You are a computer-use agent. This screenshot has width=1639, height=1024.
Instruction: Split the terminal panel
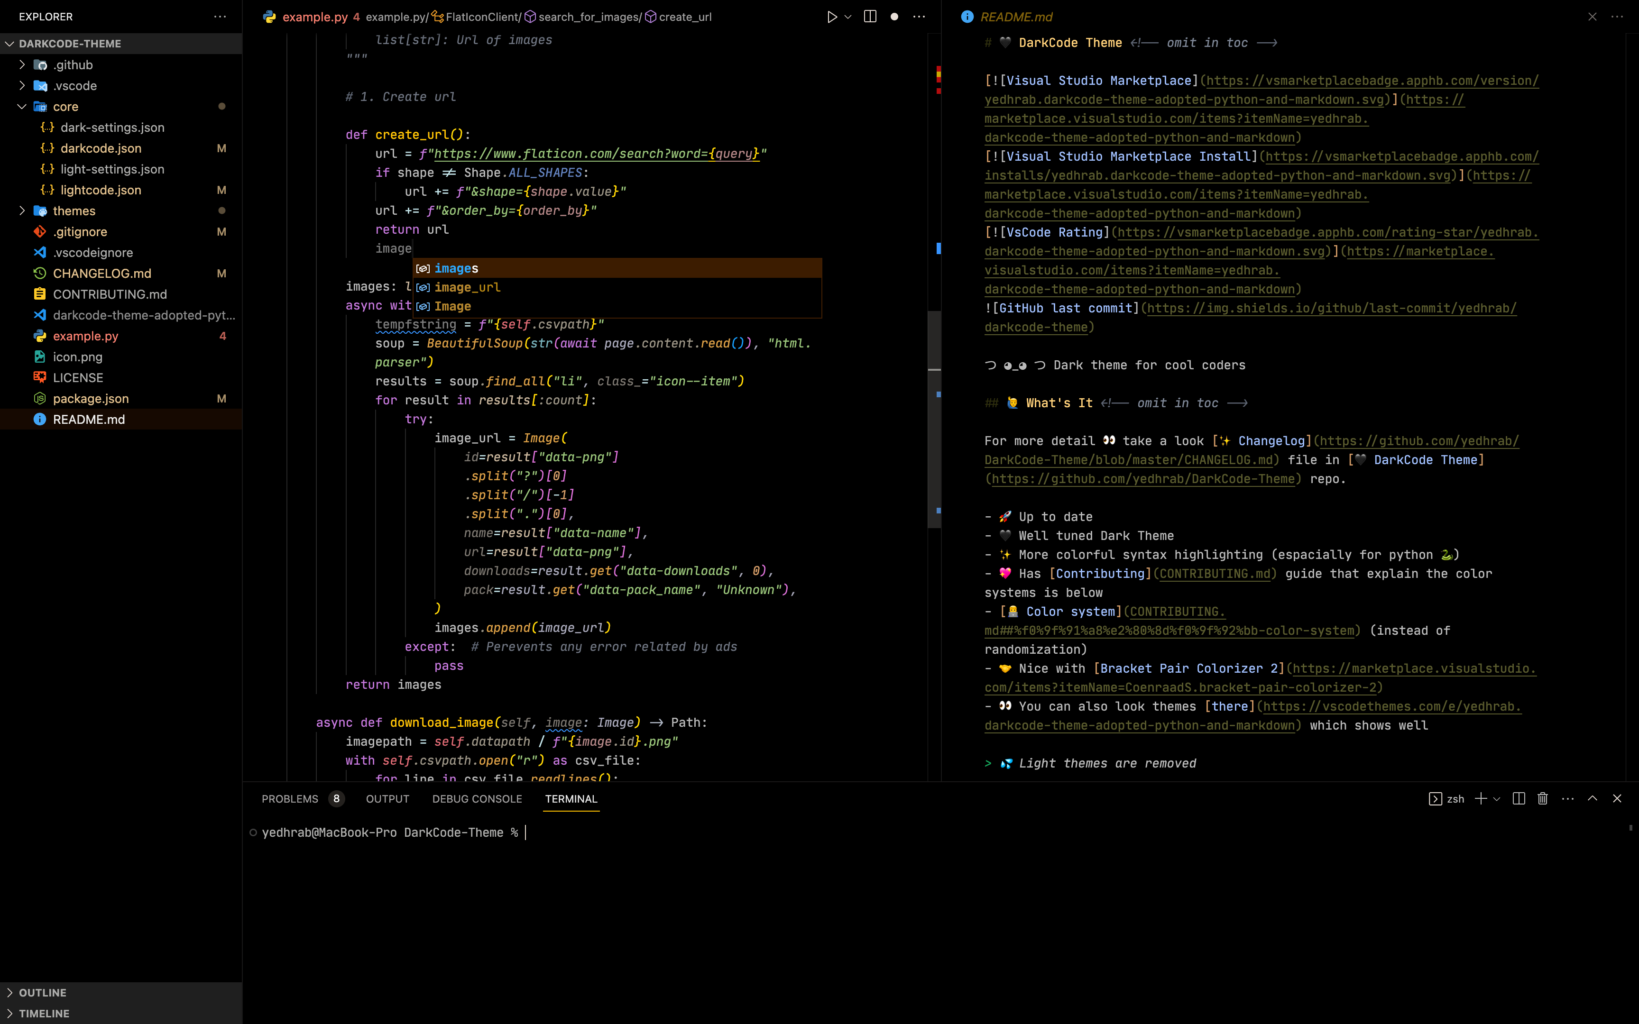[1519, 798]
